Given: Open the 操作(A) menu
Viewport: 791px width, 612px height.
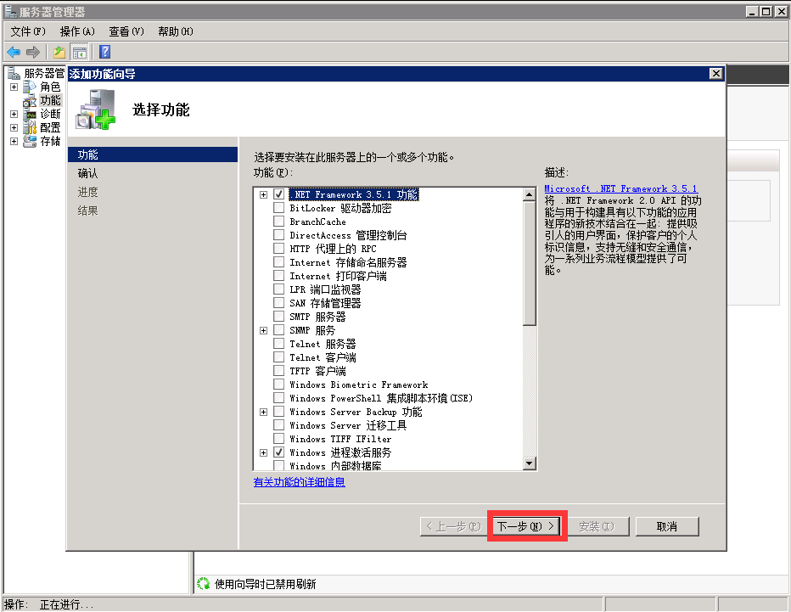Looking at the screenshot, I should [77, 31].
